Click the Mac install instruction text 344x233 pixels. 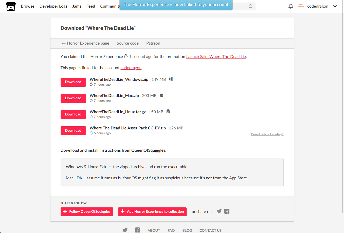coord(157,178)
